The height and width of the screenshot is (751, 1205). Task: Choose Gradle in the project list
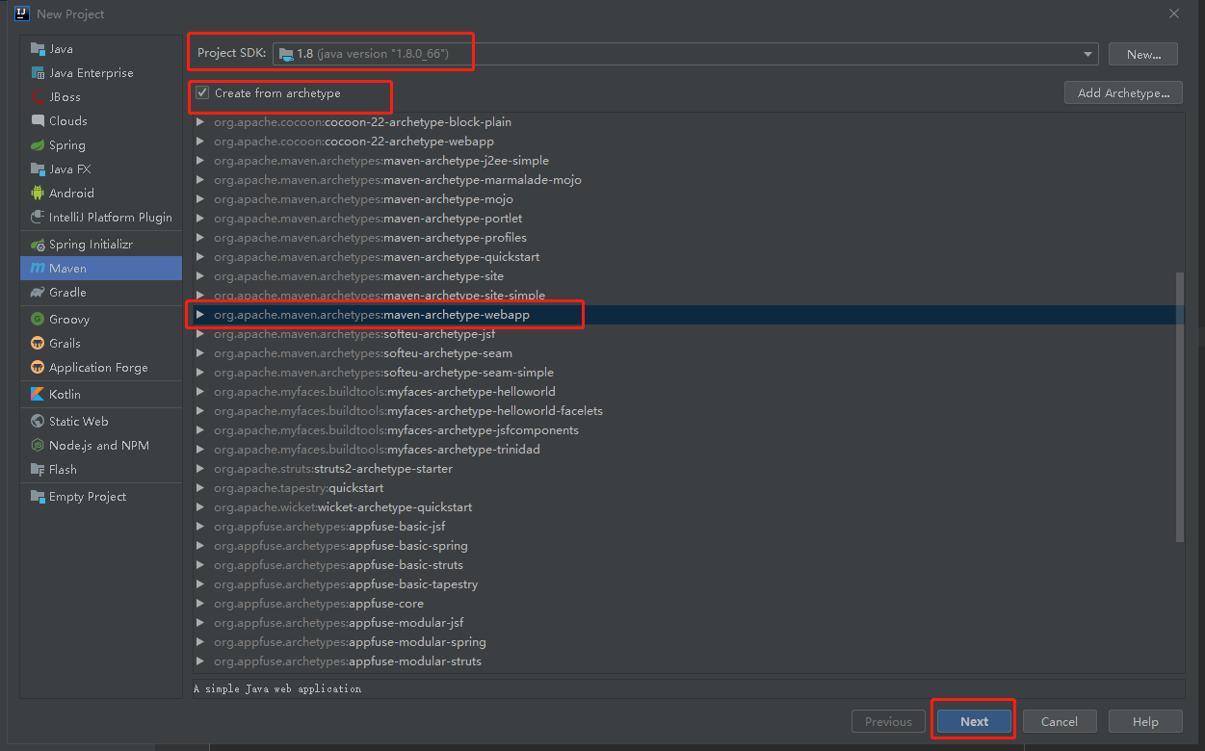pyautogui.click(x=101, y=293)
